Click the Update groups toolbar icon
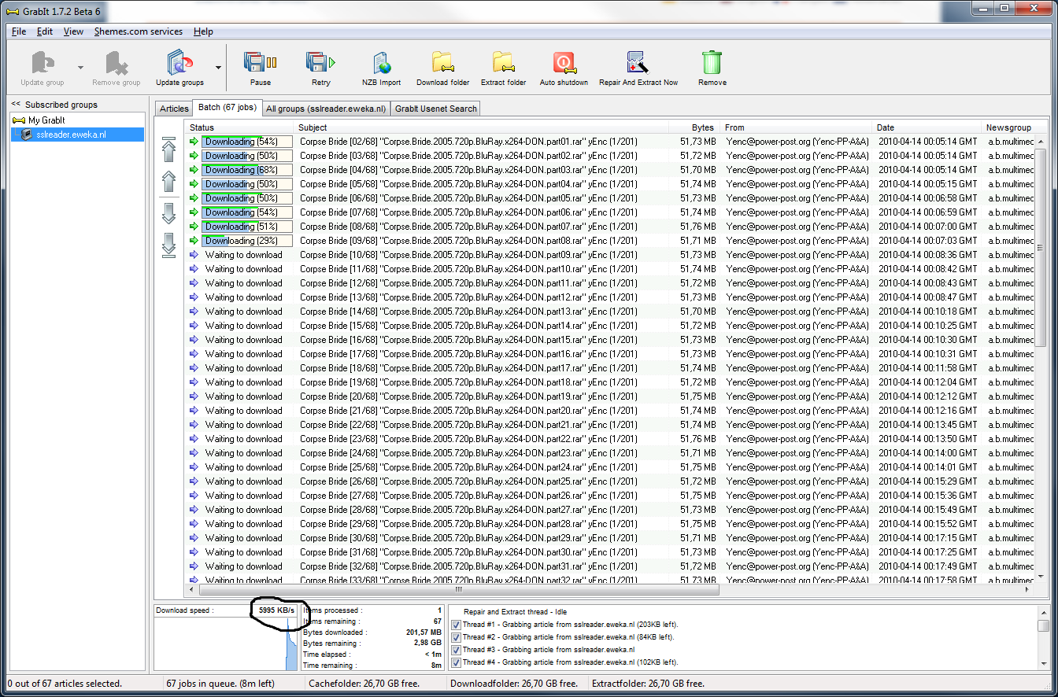 coord(179,68)
